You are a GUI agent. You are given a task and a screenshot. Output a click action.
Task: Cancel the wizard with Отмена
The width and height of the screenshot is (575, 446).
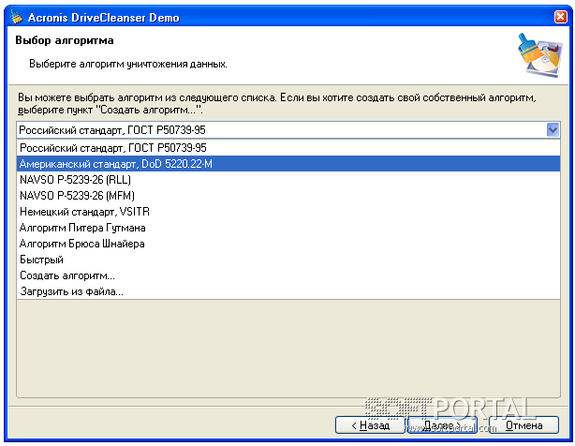pos(523,425)
